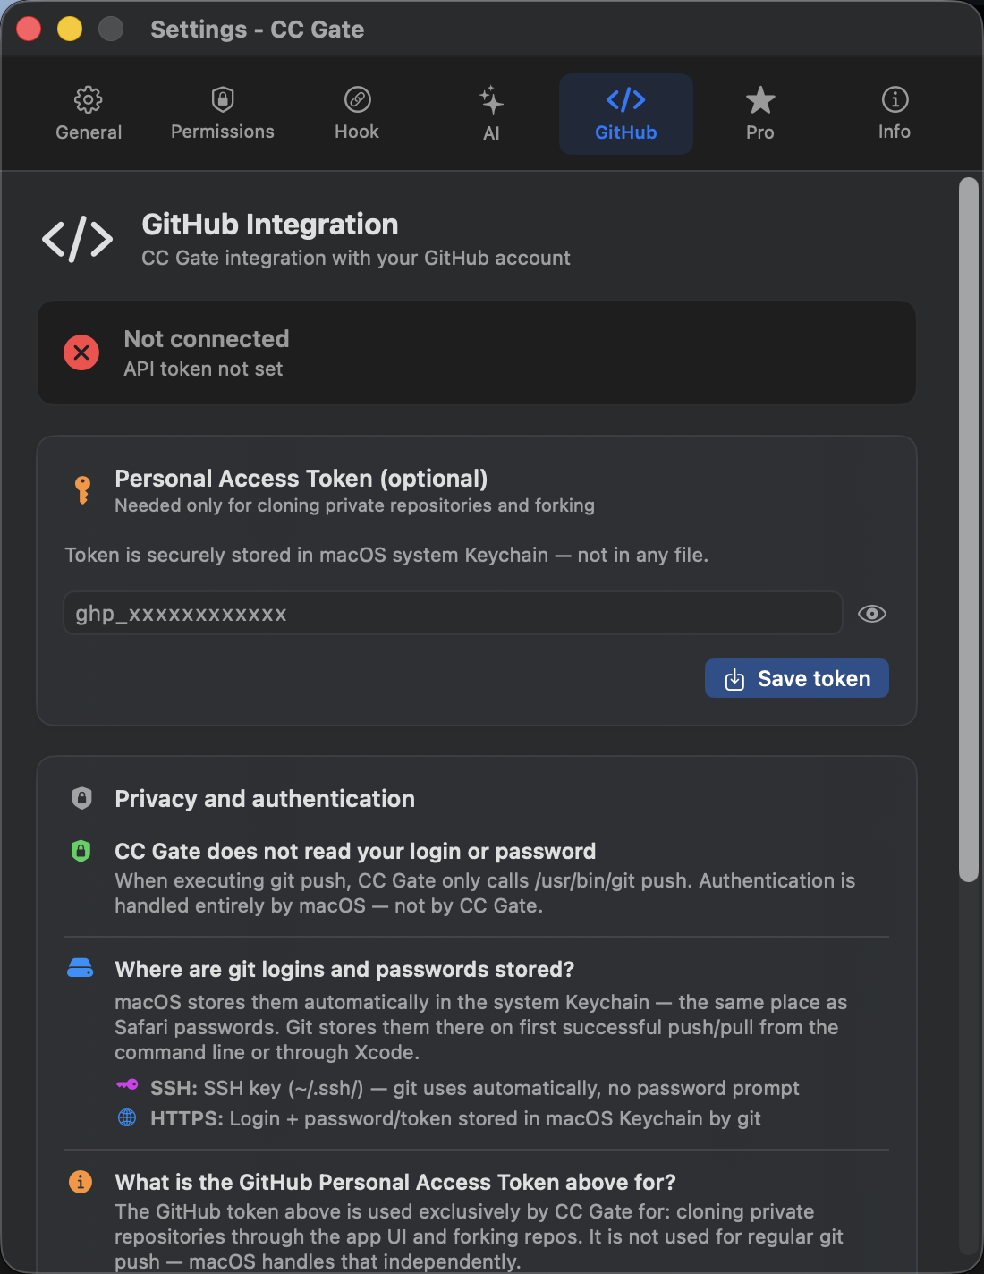Click the AI sparkles icon

pos(491,100)
